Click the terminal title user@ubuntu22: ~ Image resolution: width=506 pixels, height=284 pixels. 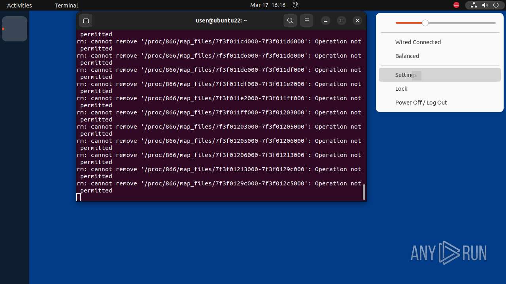pos(221,21)
